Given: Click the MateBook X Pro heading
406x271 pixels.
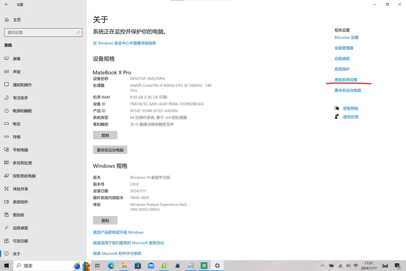Looking at the screenshot, I should click(x=112, y=72).
